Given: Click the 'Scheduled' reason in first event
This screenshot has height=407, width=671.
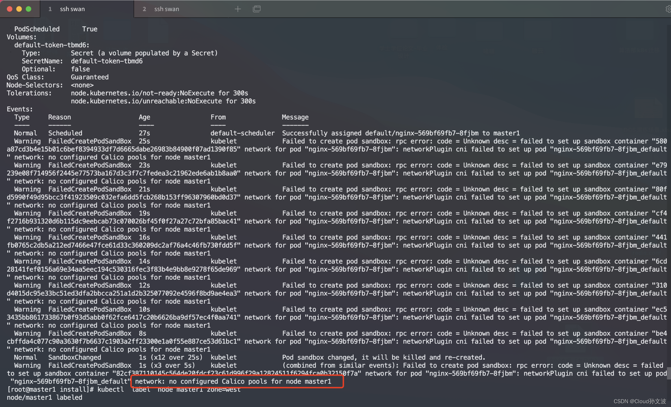Looking at the screenshot, I should tap(65, 133).
